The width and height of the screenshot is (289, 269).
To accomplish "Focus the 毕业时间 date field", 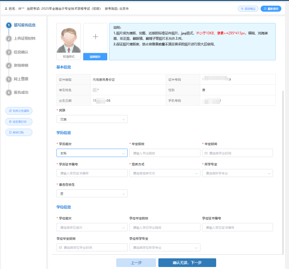I will [x=238, y=153].
